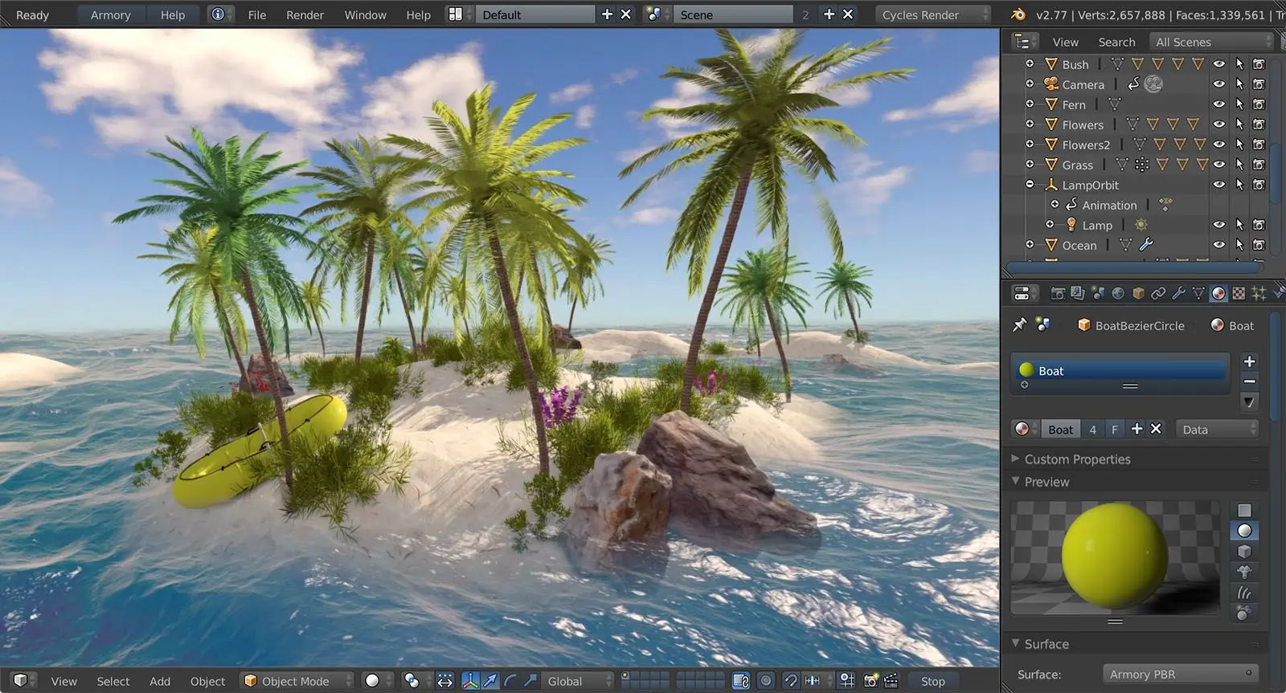
Task: Open the Particles properties tab
Action: click(x=1259, y=294)
